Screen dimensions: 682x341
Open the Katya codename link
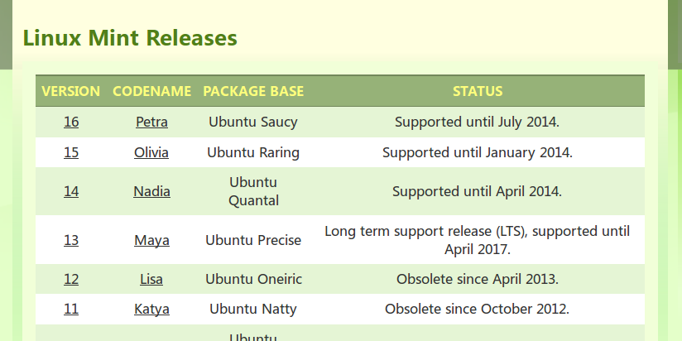click(x=151, y=309)
